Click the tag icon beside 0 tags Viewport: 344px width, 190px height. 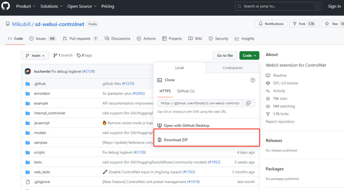79,56
